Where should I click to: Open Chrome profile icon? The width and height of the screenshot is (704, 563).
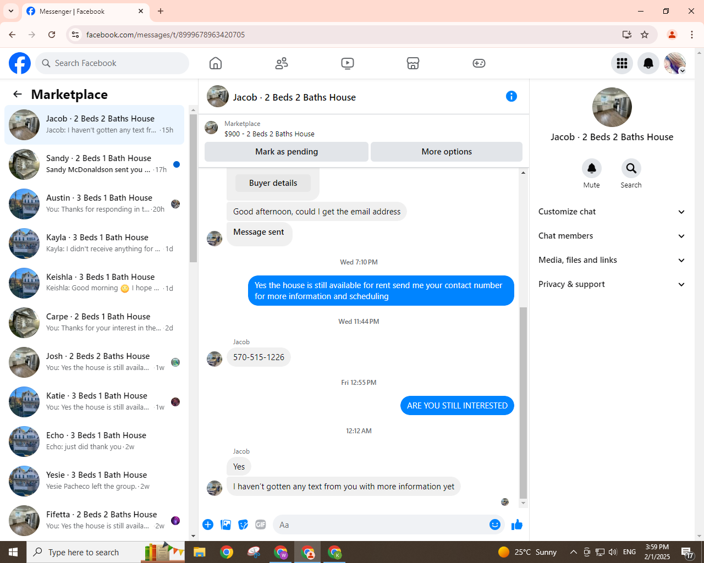pyautogui.click(x=672, y=35)
